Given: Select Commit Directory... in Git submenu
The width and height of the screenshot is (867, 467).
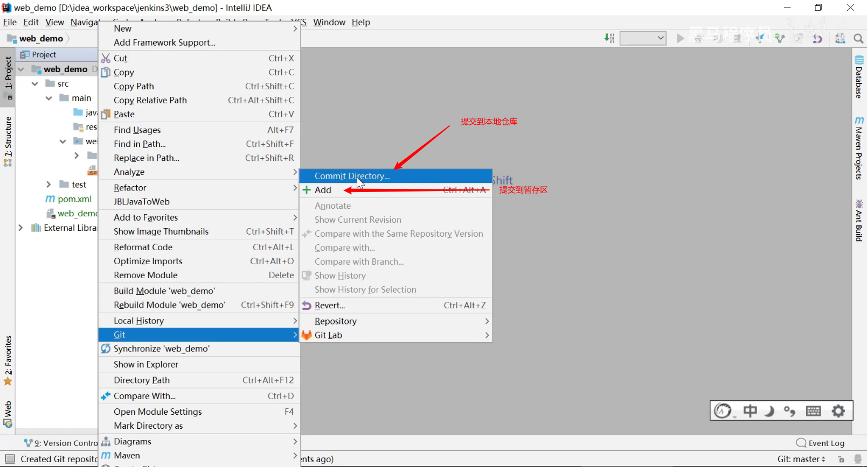Looking at the screenshot, I should tap(396, 176).
